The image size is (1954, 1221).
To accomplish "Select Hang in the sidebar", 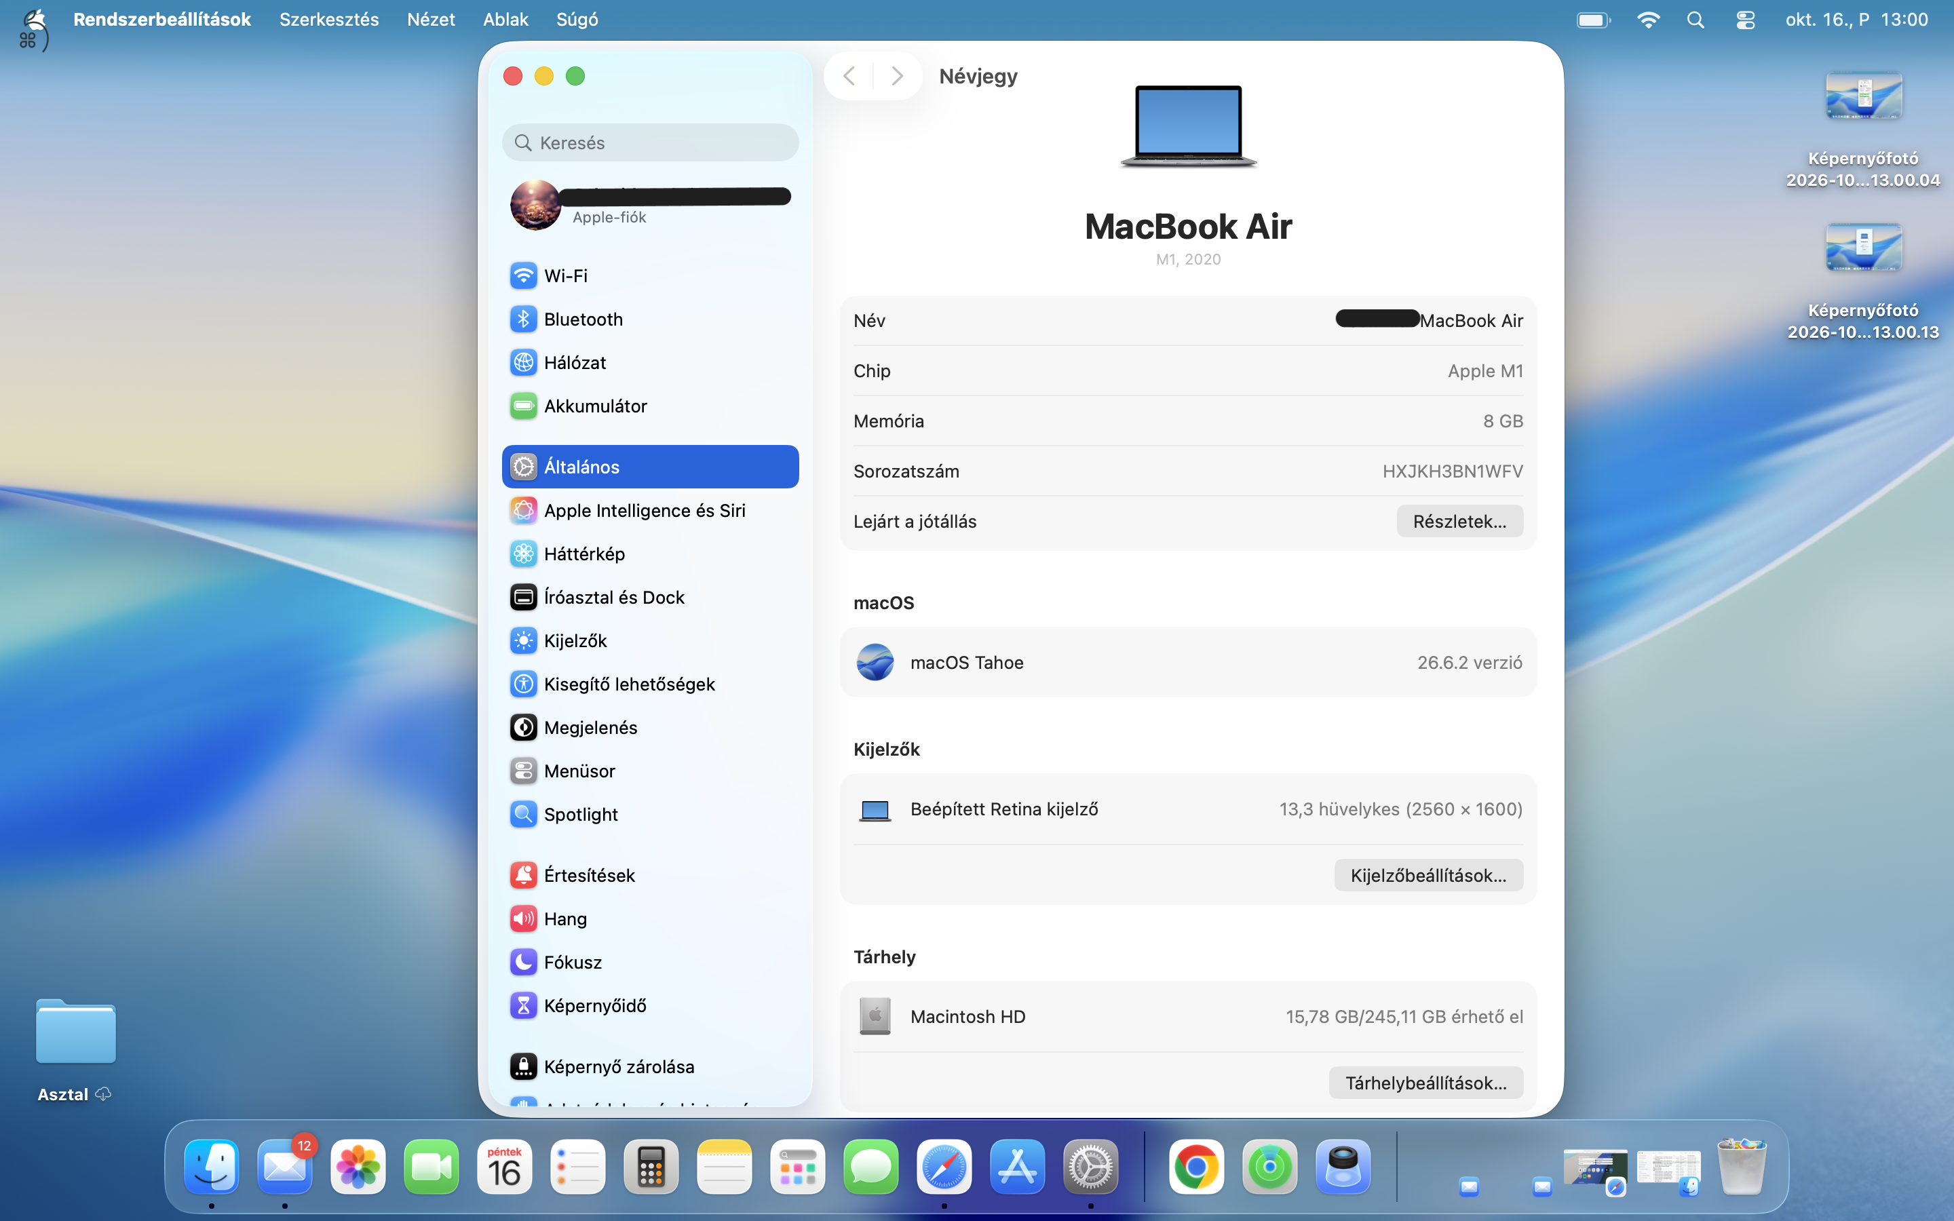I will coord(650,919).
